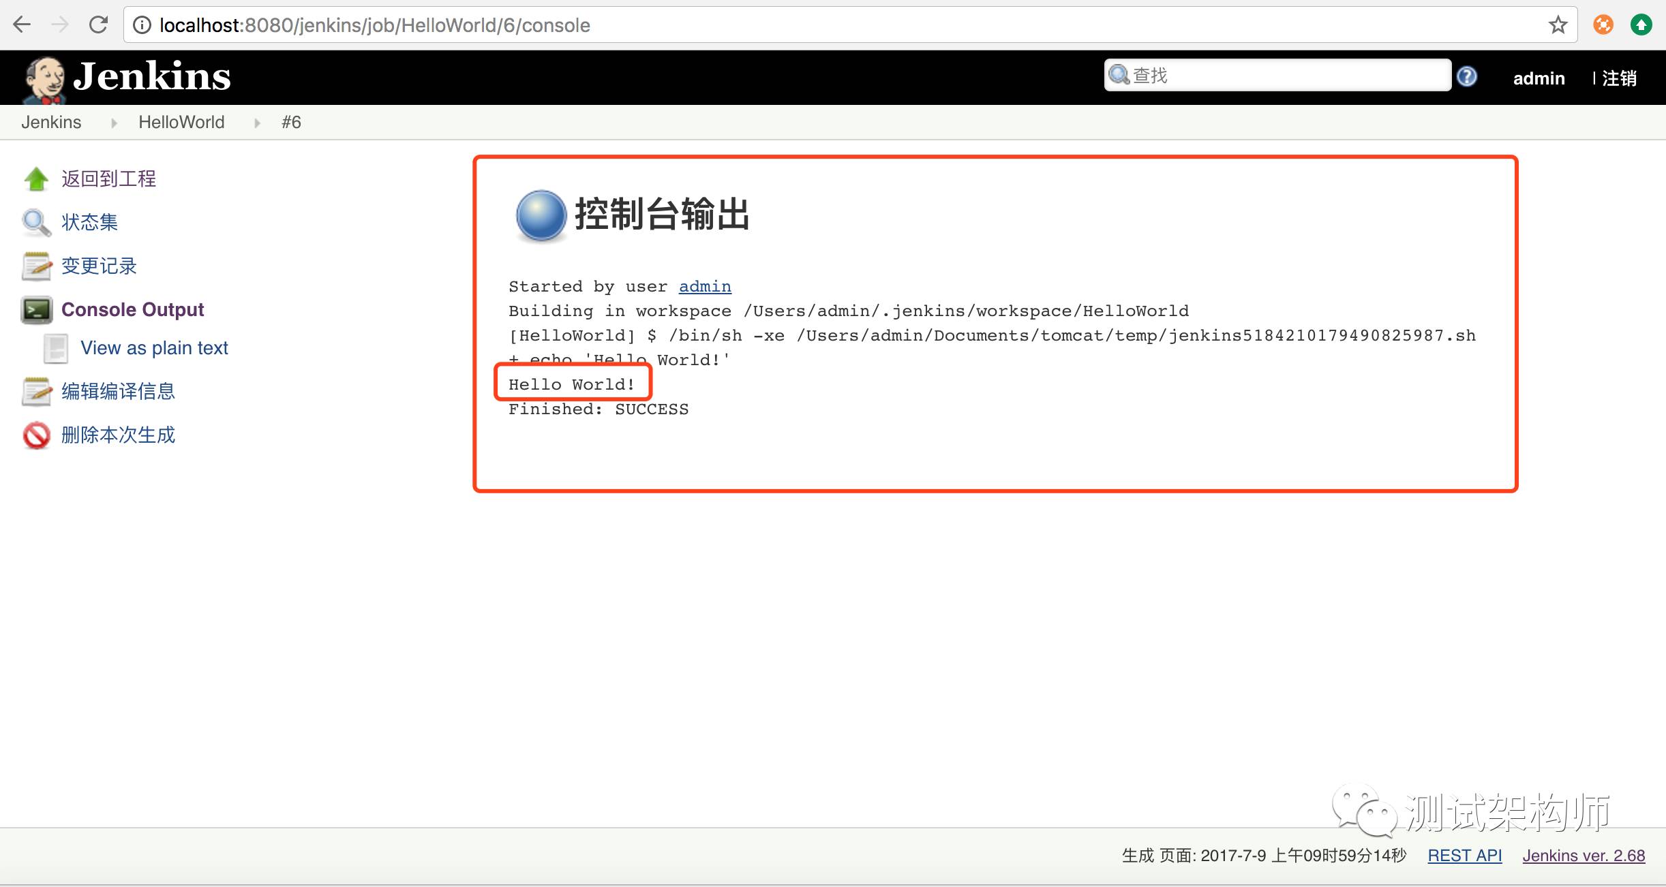1666x887 pixels.
Task: Click 注销 logout link
Action: [x=1620, y=78]
